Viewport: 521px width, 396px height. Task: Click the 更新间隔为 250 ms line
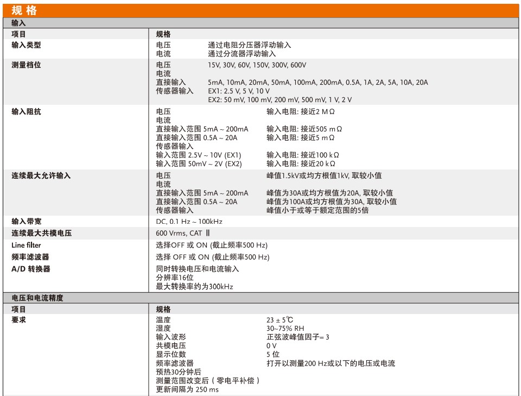click(187, 389)
